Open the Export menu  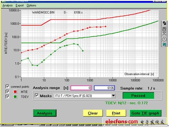20,5
